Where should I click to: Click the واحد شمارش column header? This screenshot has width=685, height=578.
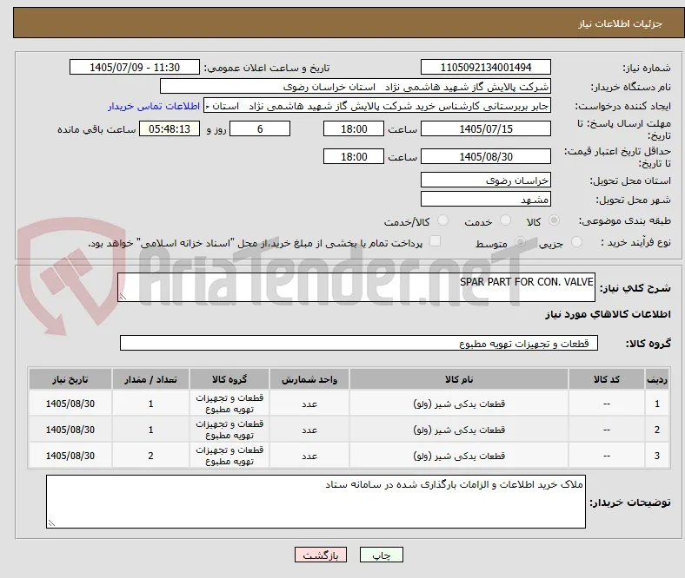coord(309,379)
